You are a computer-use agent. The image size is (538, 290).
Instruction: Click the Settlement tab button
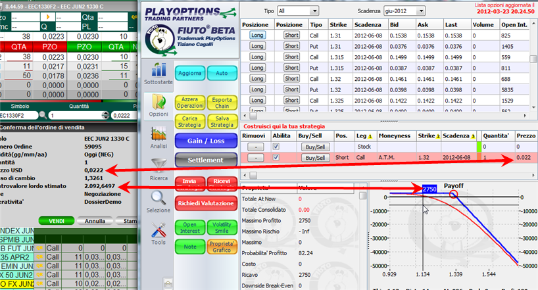pyautogui.click(x=206, y=160)
